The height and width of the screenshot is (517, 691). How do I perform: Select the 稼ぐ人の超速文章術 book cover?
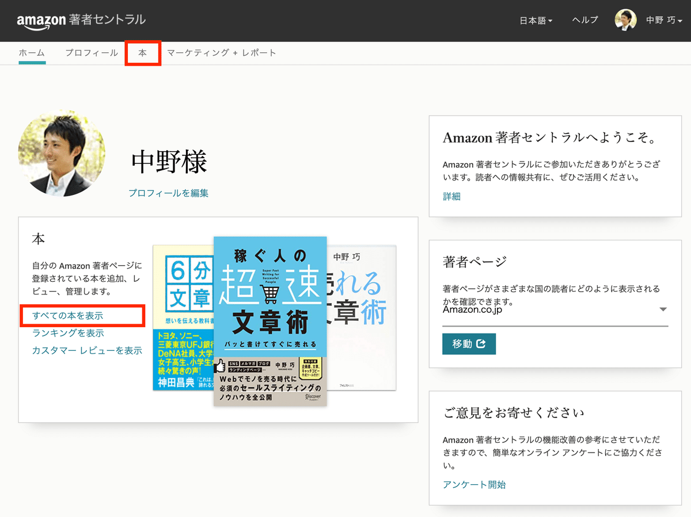tap(270, 321)
